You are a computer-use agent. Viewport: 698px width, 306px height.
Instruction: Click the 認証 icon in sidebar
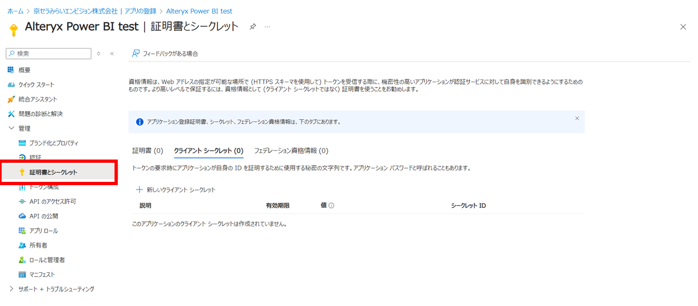[x=22, y=157]
